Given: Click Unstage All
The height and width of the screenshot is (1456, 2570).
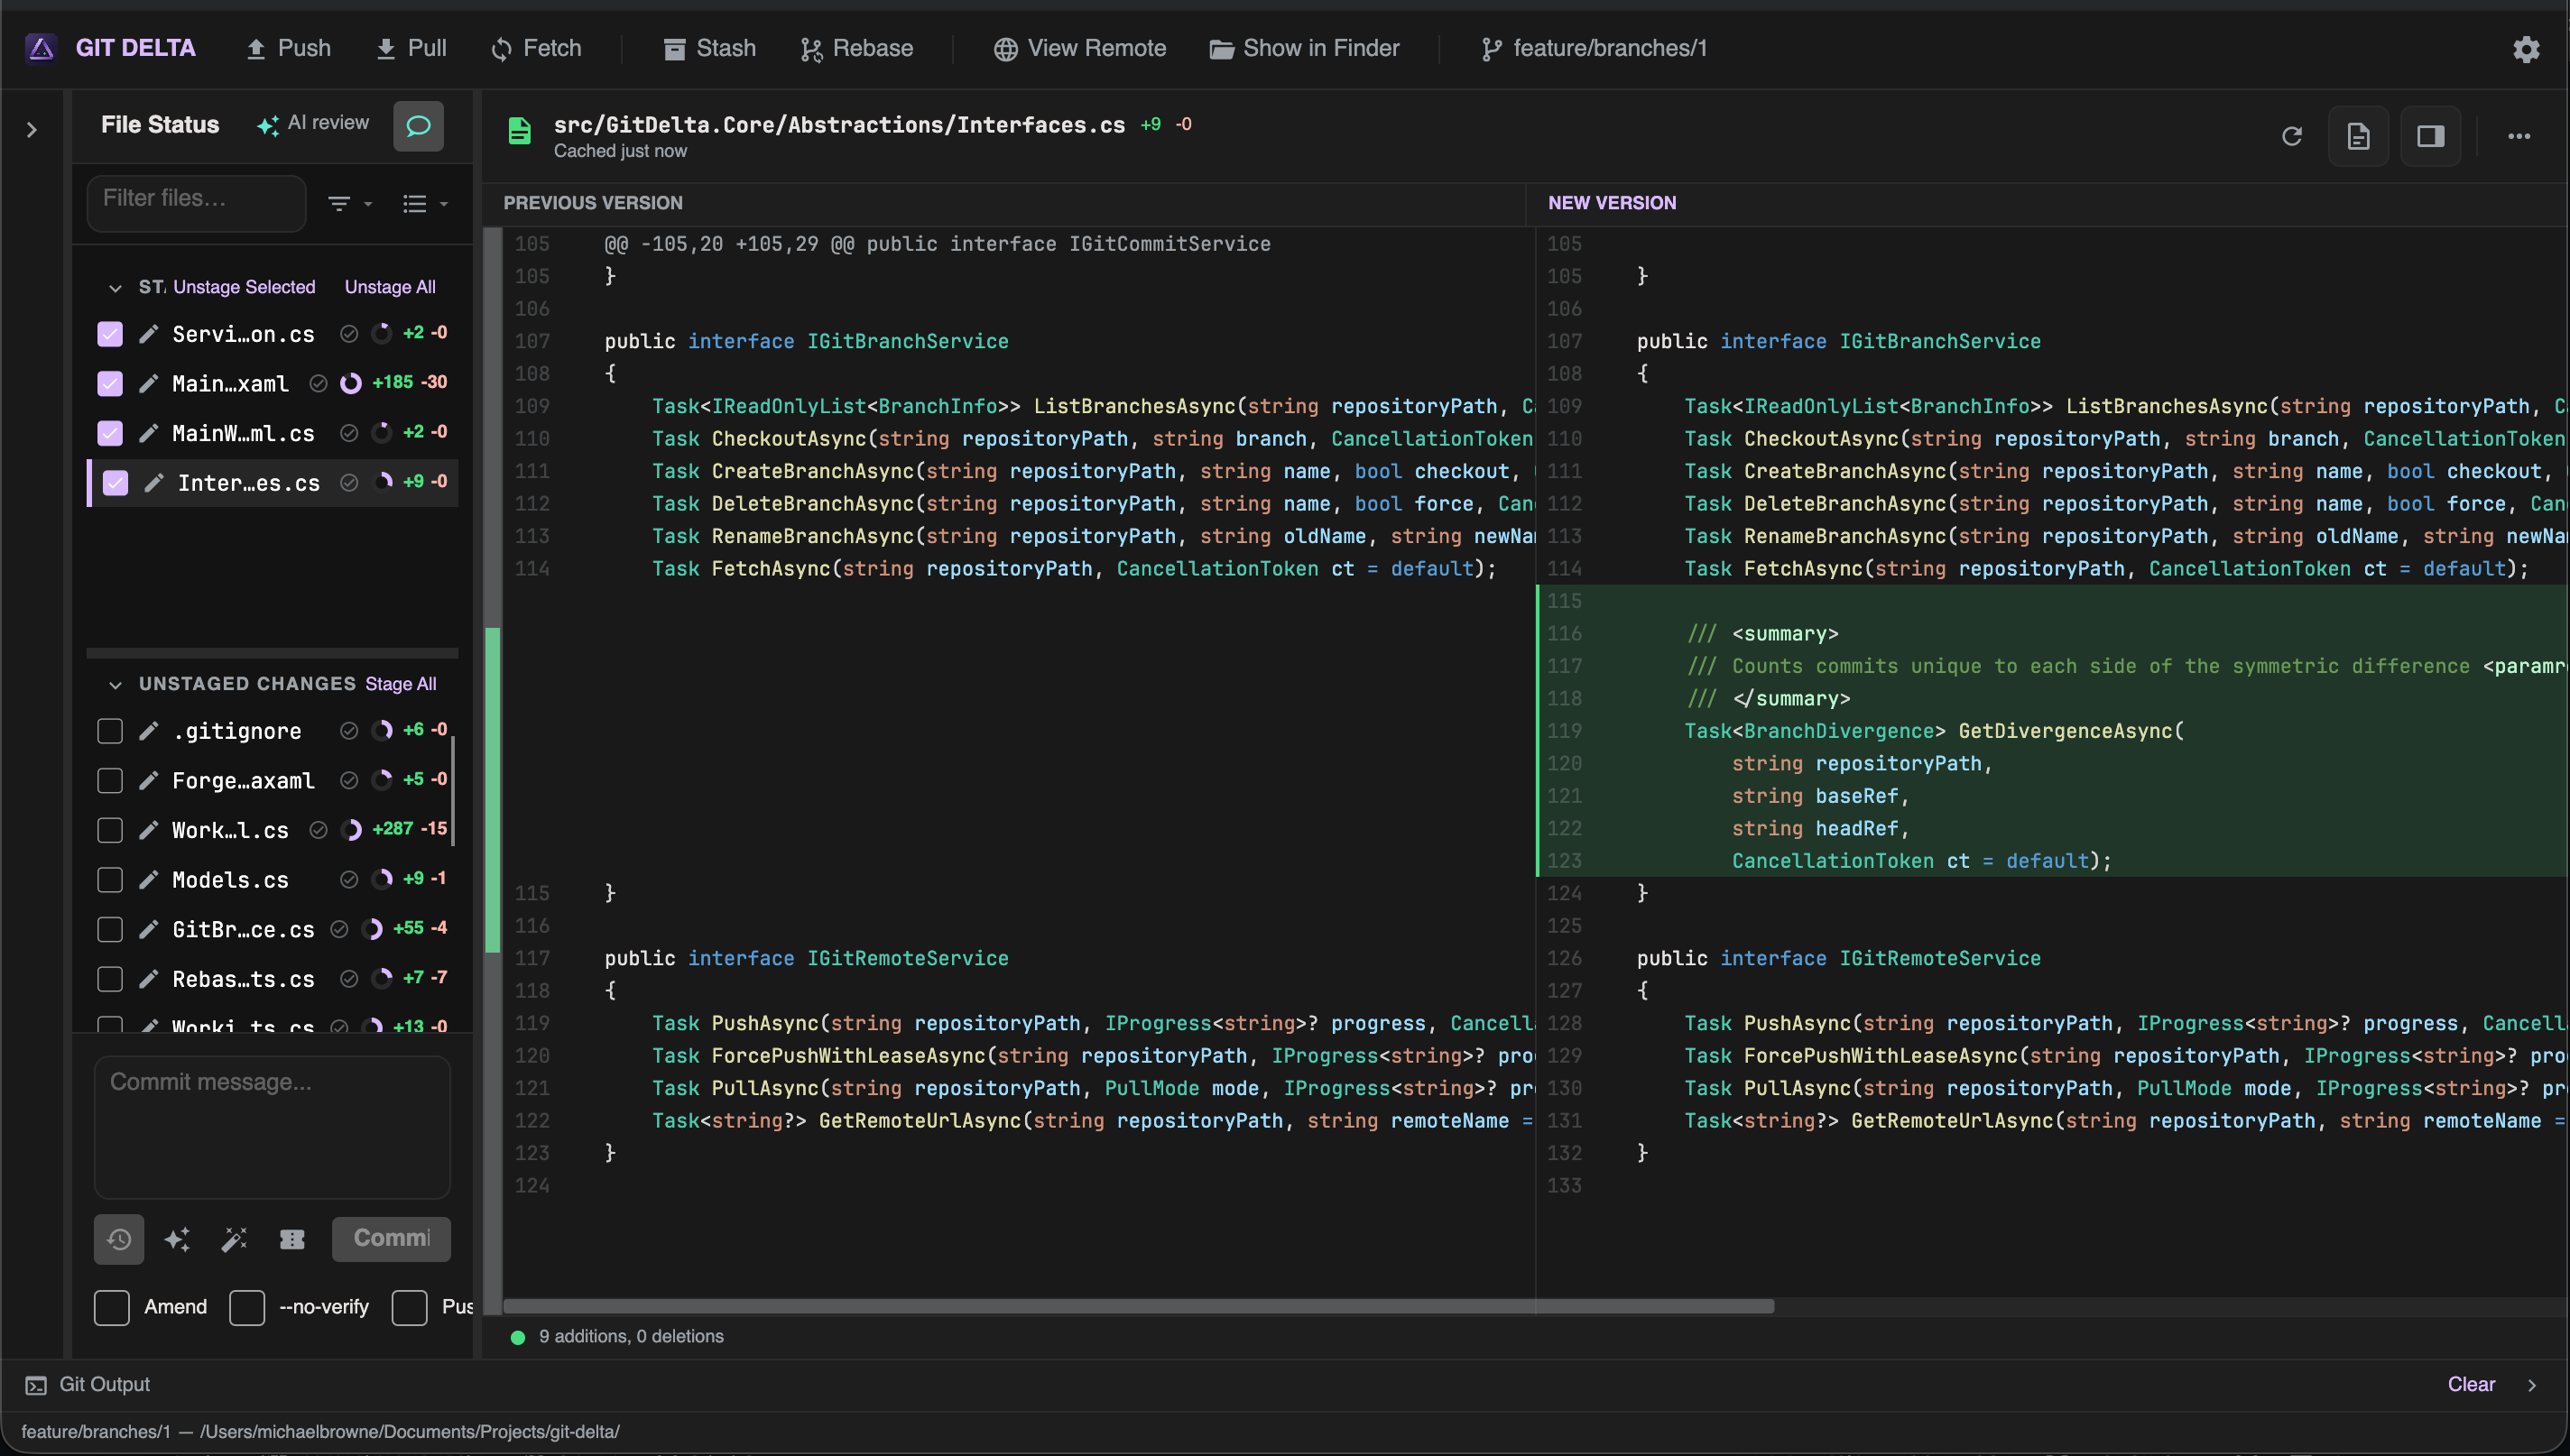Looking at the screenshot, I should [390, 287].
